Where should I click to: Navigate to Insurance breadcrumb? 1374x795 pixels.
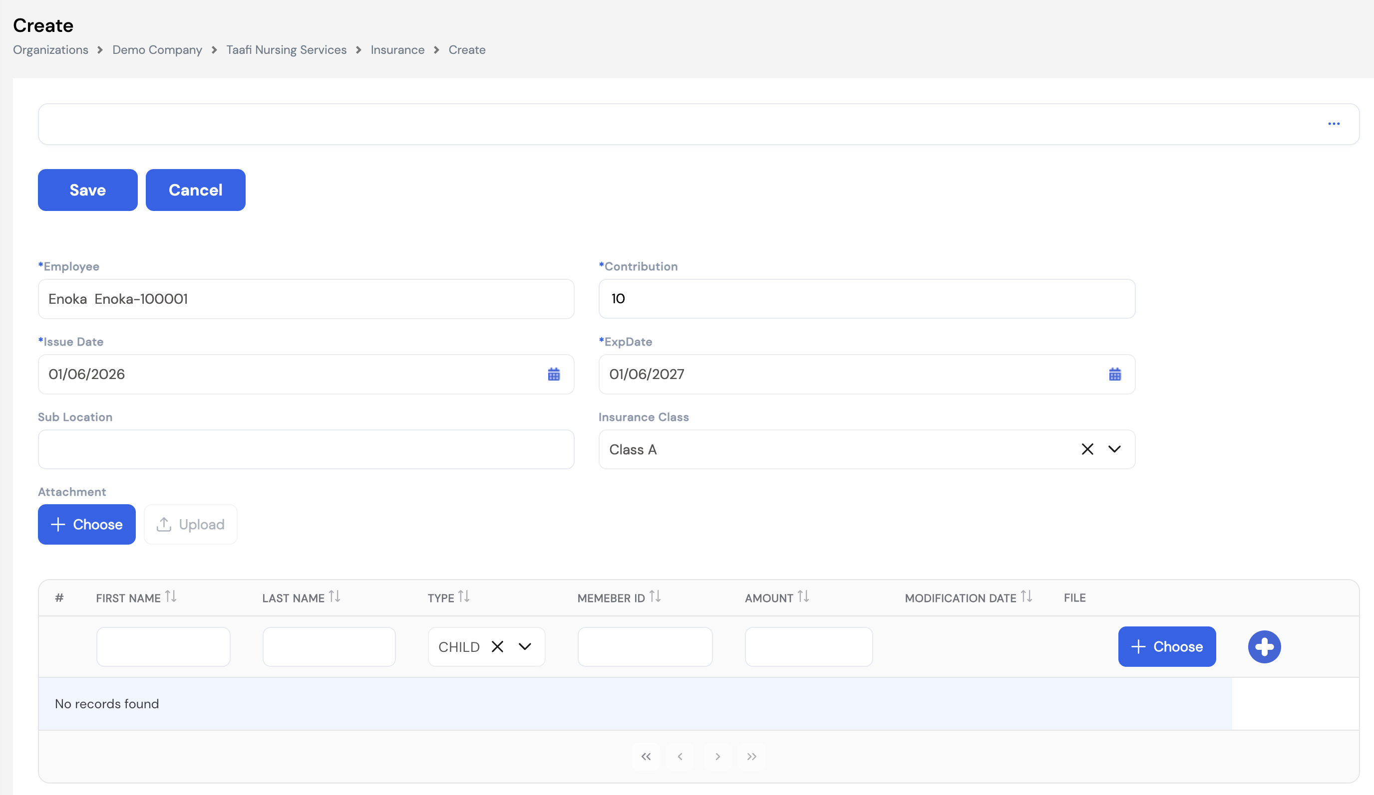[x=397, y=50]
